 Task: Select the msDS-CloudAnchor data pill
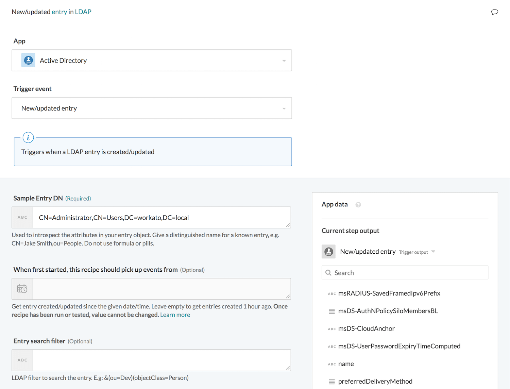click(366, 328)
